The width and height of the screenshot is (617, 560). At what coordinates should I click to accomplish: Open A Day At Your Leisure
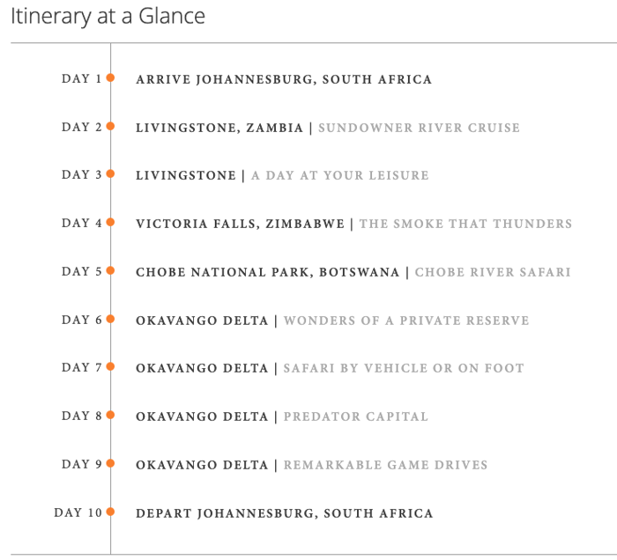340,175
